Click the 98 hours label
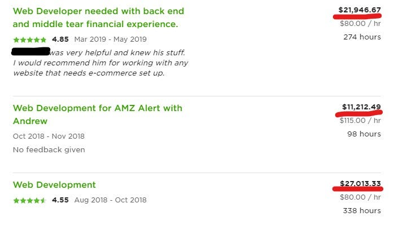The height and width of the screenshot is (225, 394). point(364,134)
